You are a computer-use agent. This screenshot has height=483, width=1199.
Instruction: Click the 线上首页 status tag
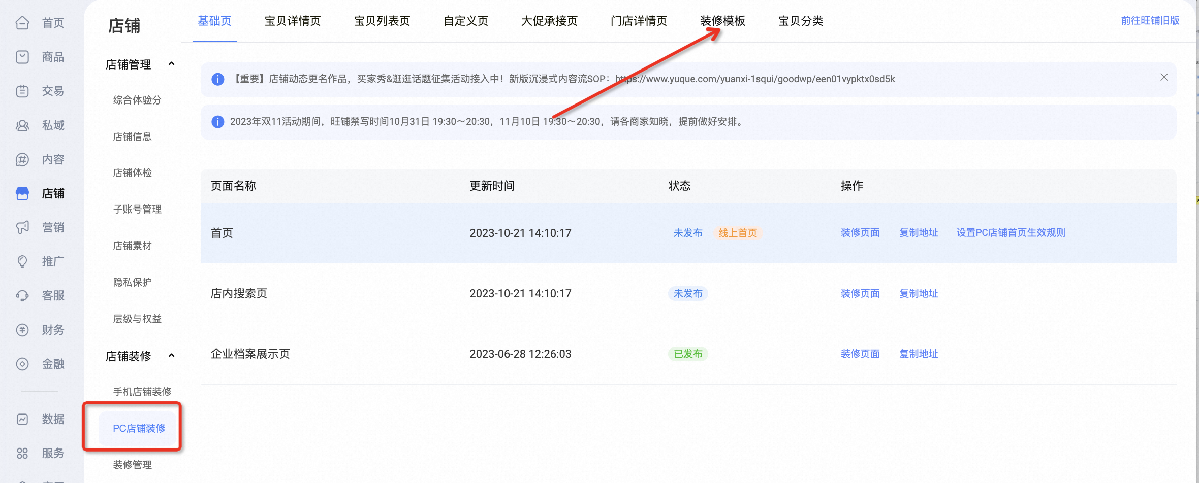738,233
